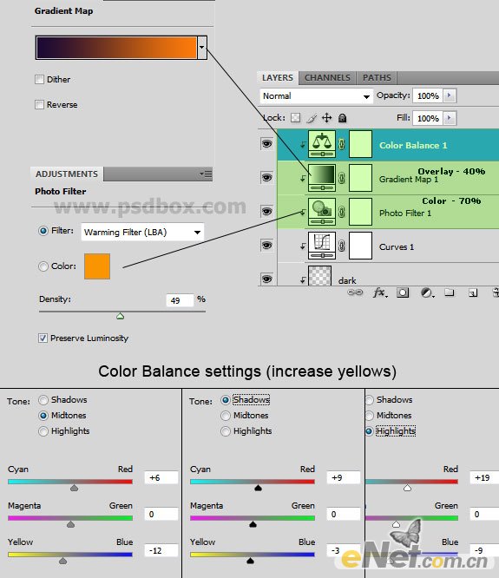Hide the Gradient Map 1 layer

tap(266, 177)
